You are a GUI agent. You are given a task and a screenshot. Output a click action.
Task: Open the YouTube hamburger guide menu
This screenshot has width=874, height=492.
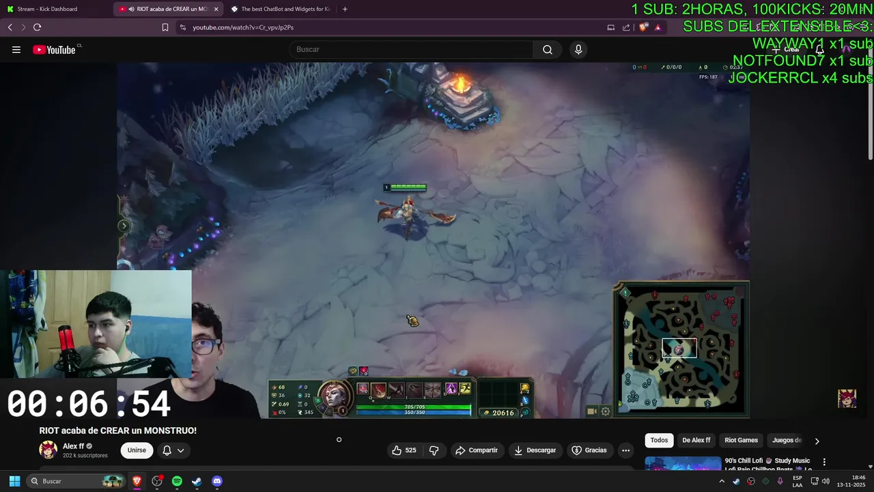tap(16, 49)
